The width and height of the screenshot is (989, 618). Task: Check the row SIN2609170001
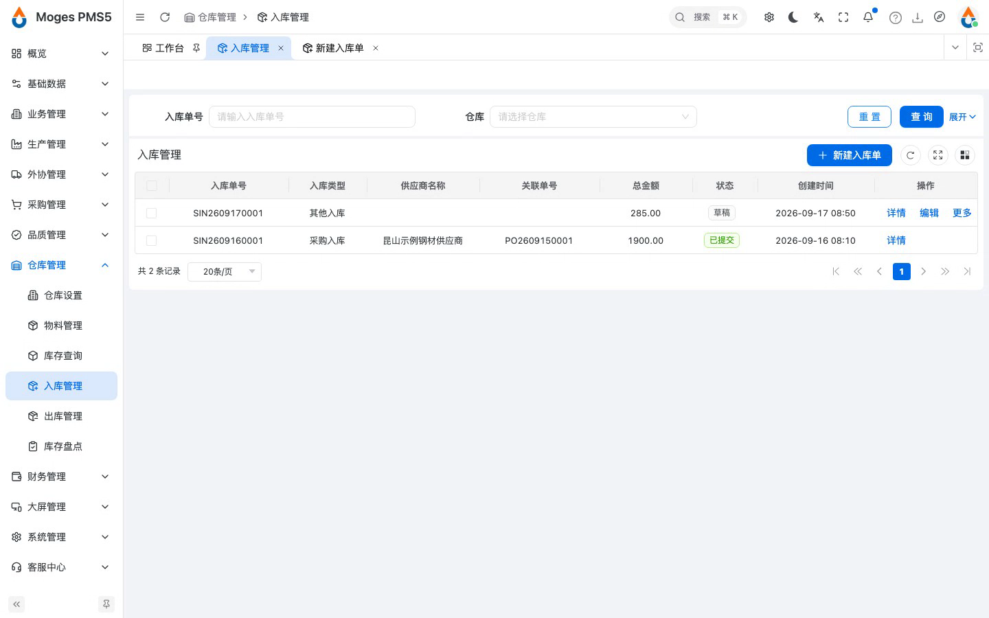(152, 213)
